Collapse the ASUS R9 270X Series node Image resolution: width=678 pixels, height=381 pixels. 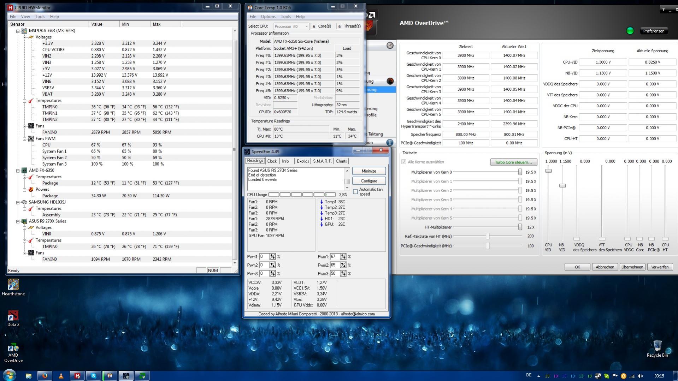pos(18,221)
